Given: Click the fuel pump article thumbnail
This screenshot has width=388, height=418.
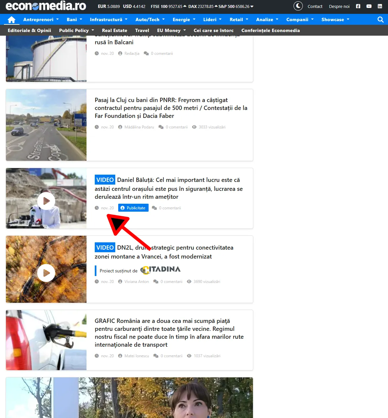Looking at the screenshot, I should tap(46, 340).
